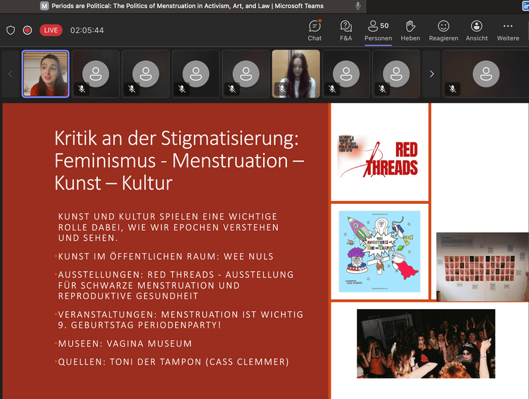Select the long-haired participant's video tile

[x=296, y=74]
